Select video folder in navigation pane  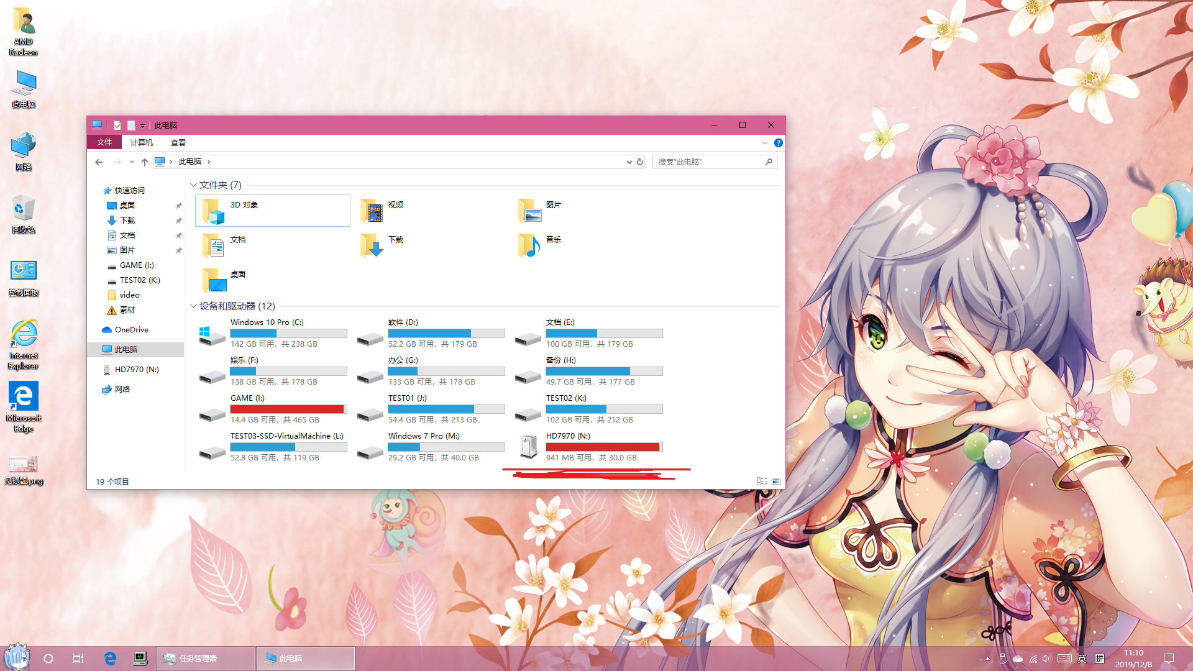(129, 294)
